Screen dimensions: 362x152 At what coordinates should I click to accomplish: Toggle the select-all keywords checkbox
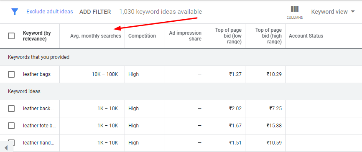tap(11, 36)
